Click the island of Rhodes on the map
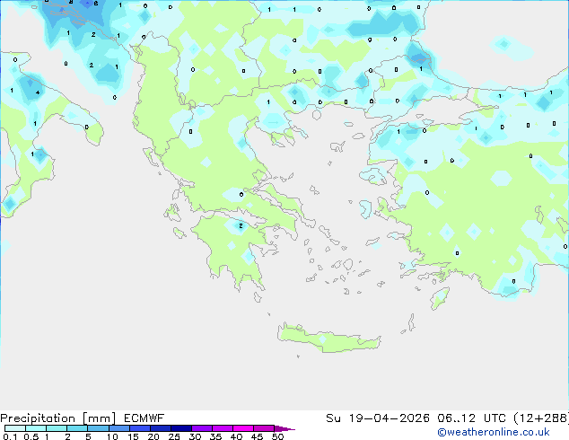Image resolution: width=569 pixels, height=440 pixels. click(440, 298)
